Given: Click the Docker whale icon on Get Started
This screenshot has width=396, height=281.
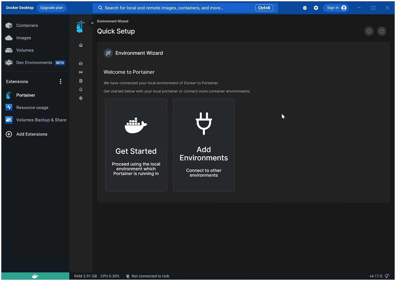Looking at the screenshot, I should pos(136,125).
